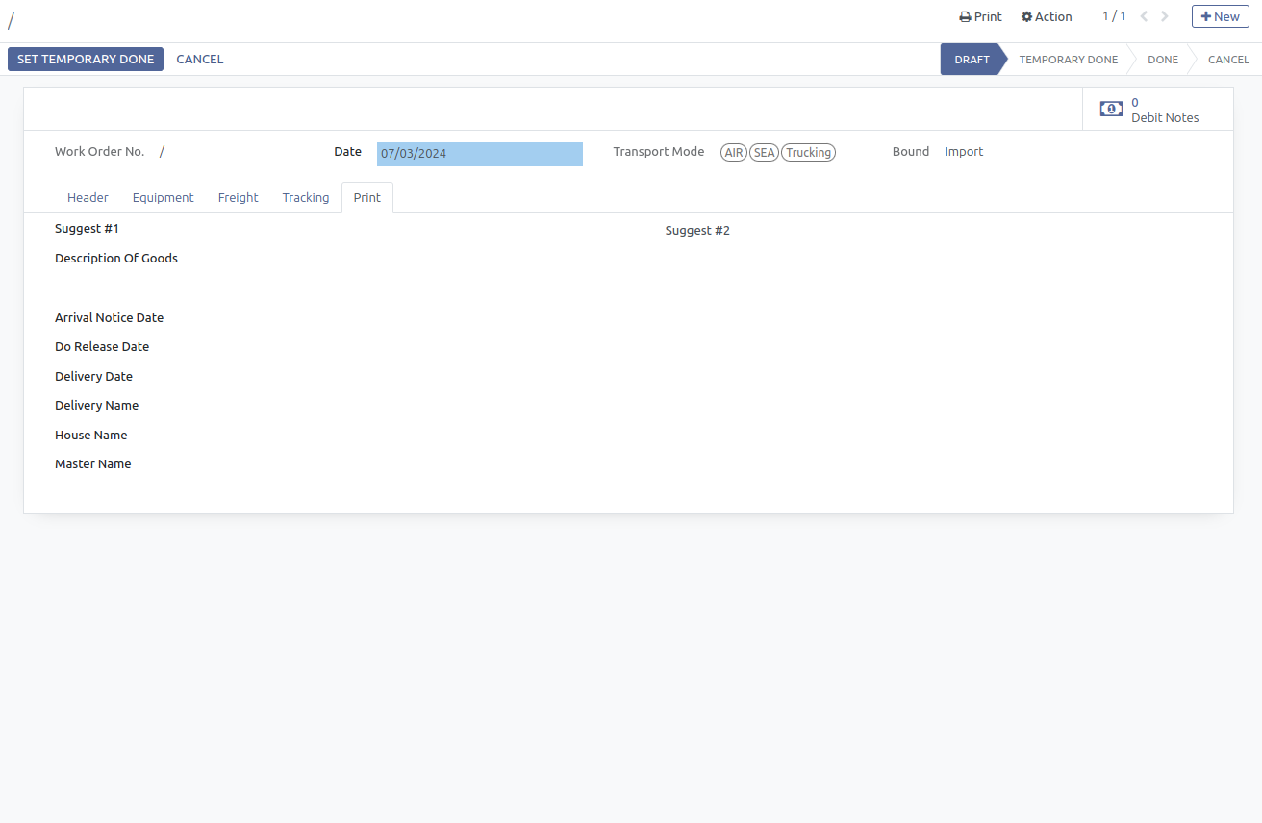Image resolution: width=1262 pixels, height=823 pixels.
Task: Open the Print menu in top bar
Action: click(980, 16)
